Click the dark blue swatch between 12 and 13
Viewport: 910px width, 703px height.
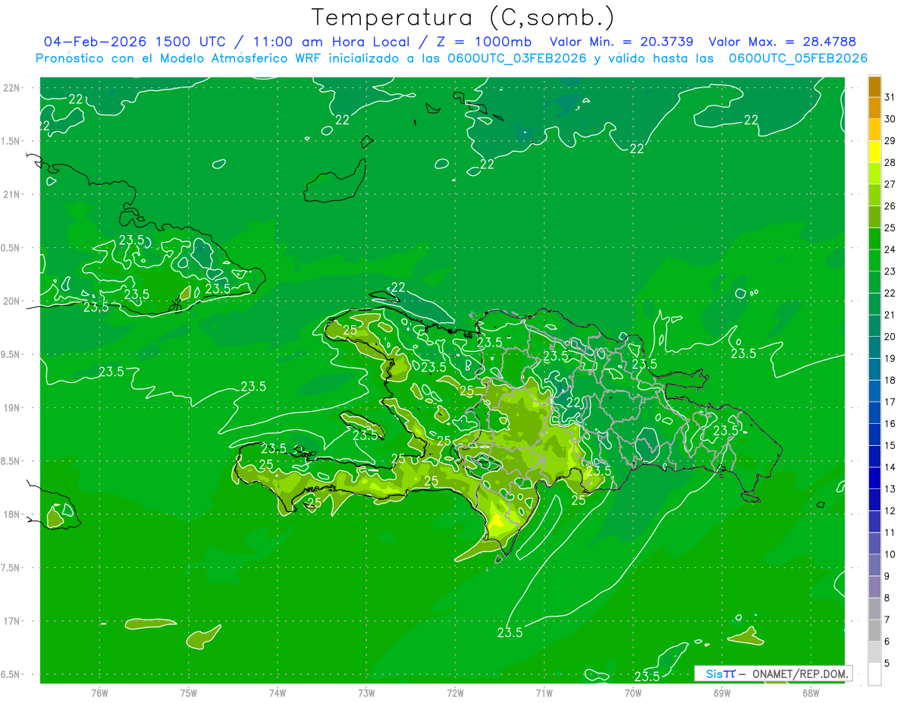874,501
